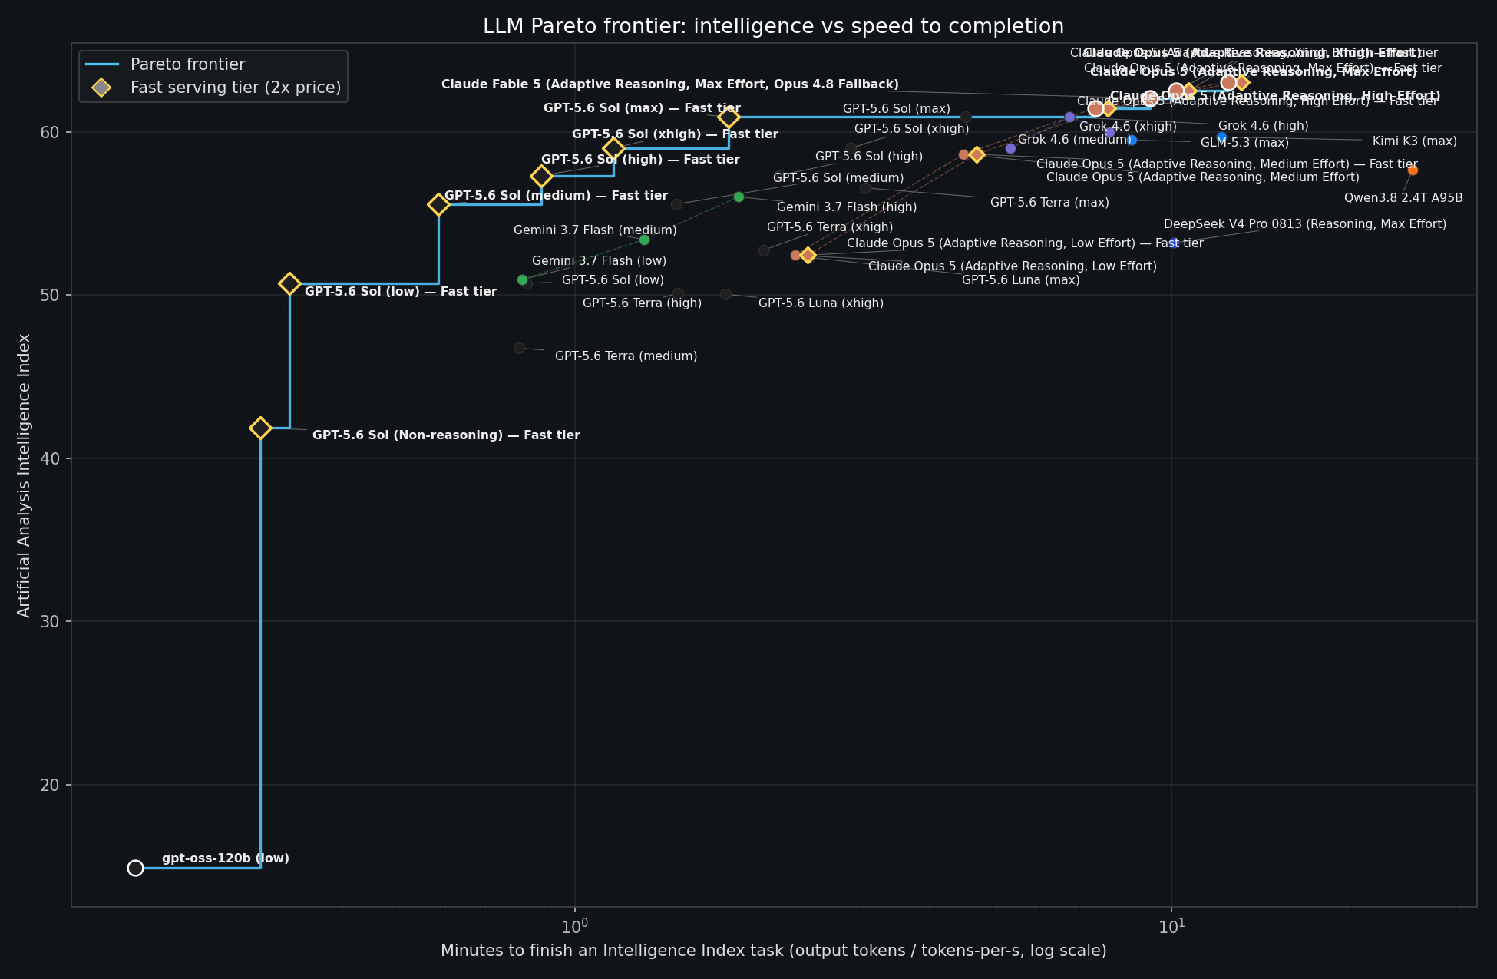Select the GPT-5.6 Sol (low) Fast tier diamond
1497x979 pixels.
pos(289,283)
